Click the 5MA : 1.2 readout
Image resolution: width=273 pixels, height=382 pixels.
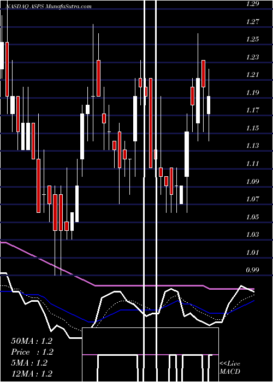(29, 363)
